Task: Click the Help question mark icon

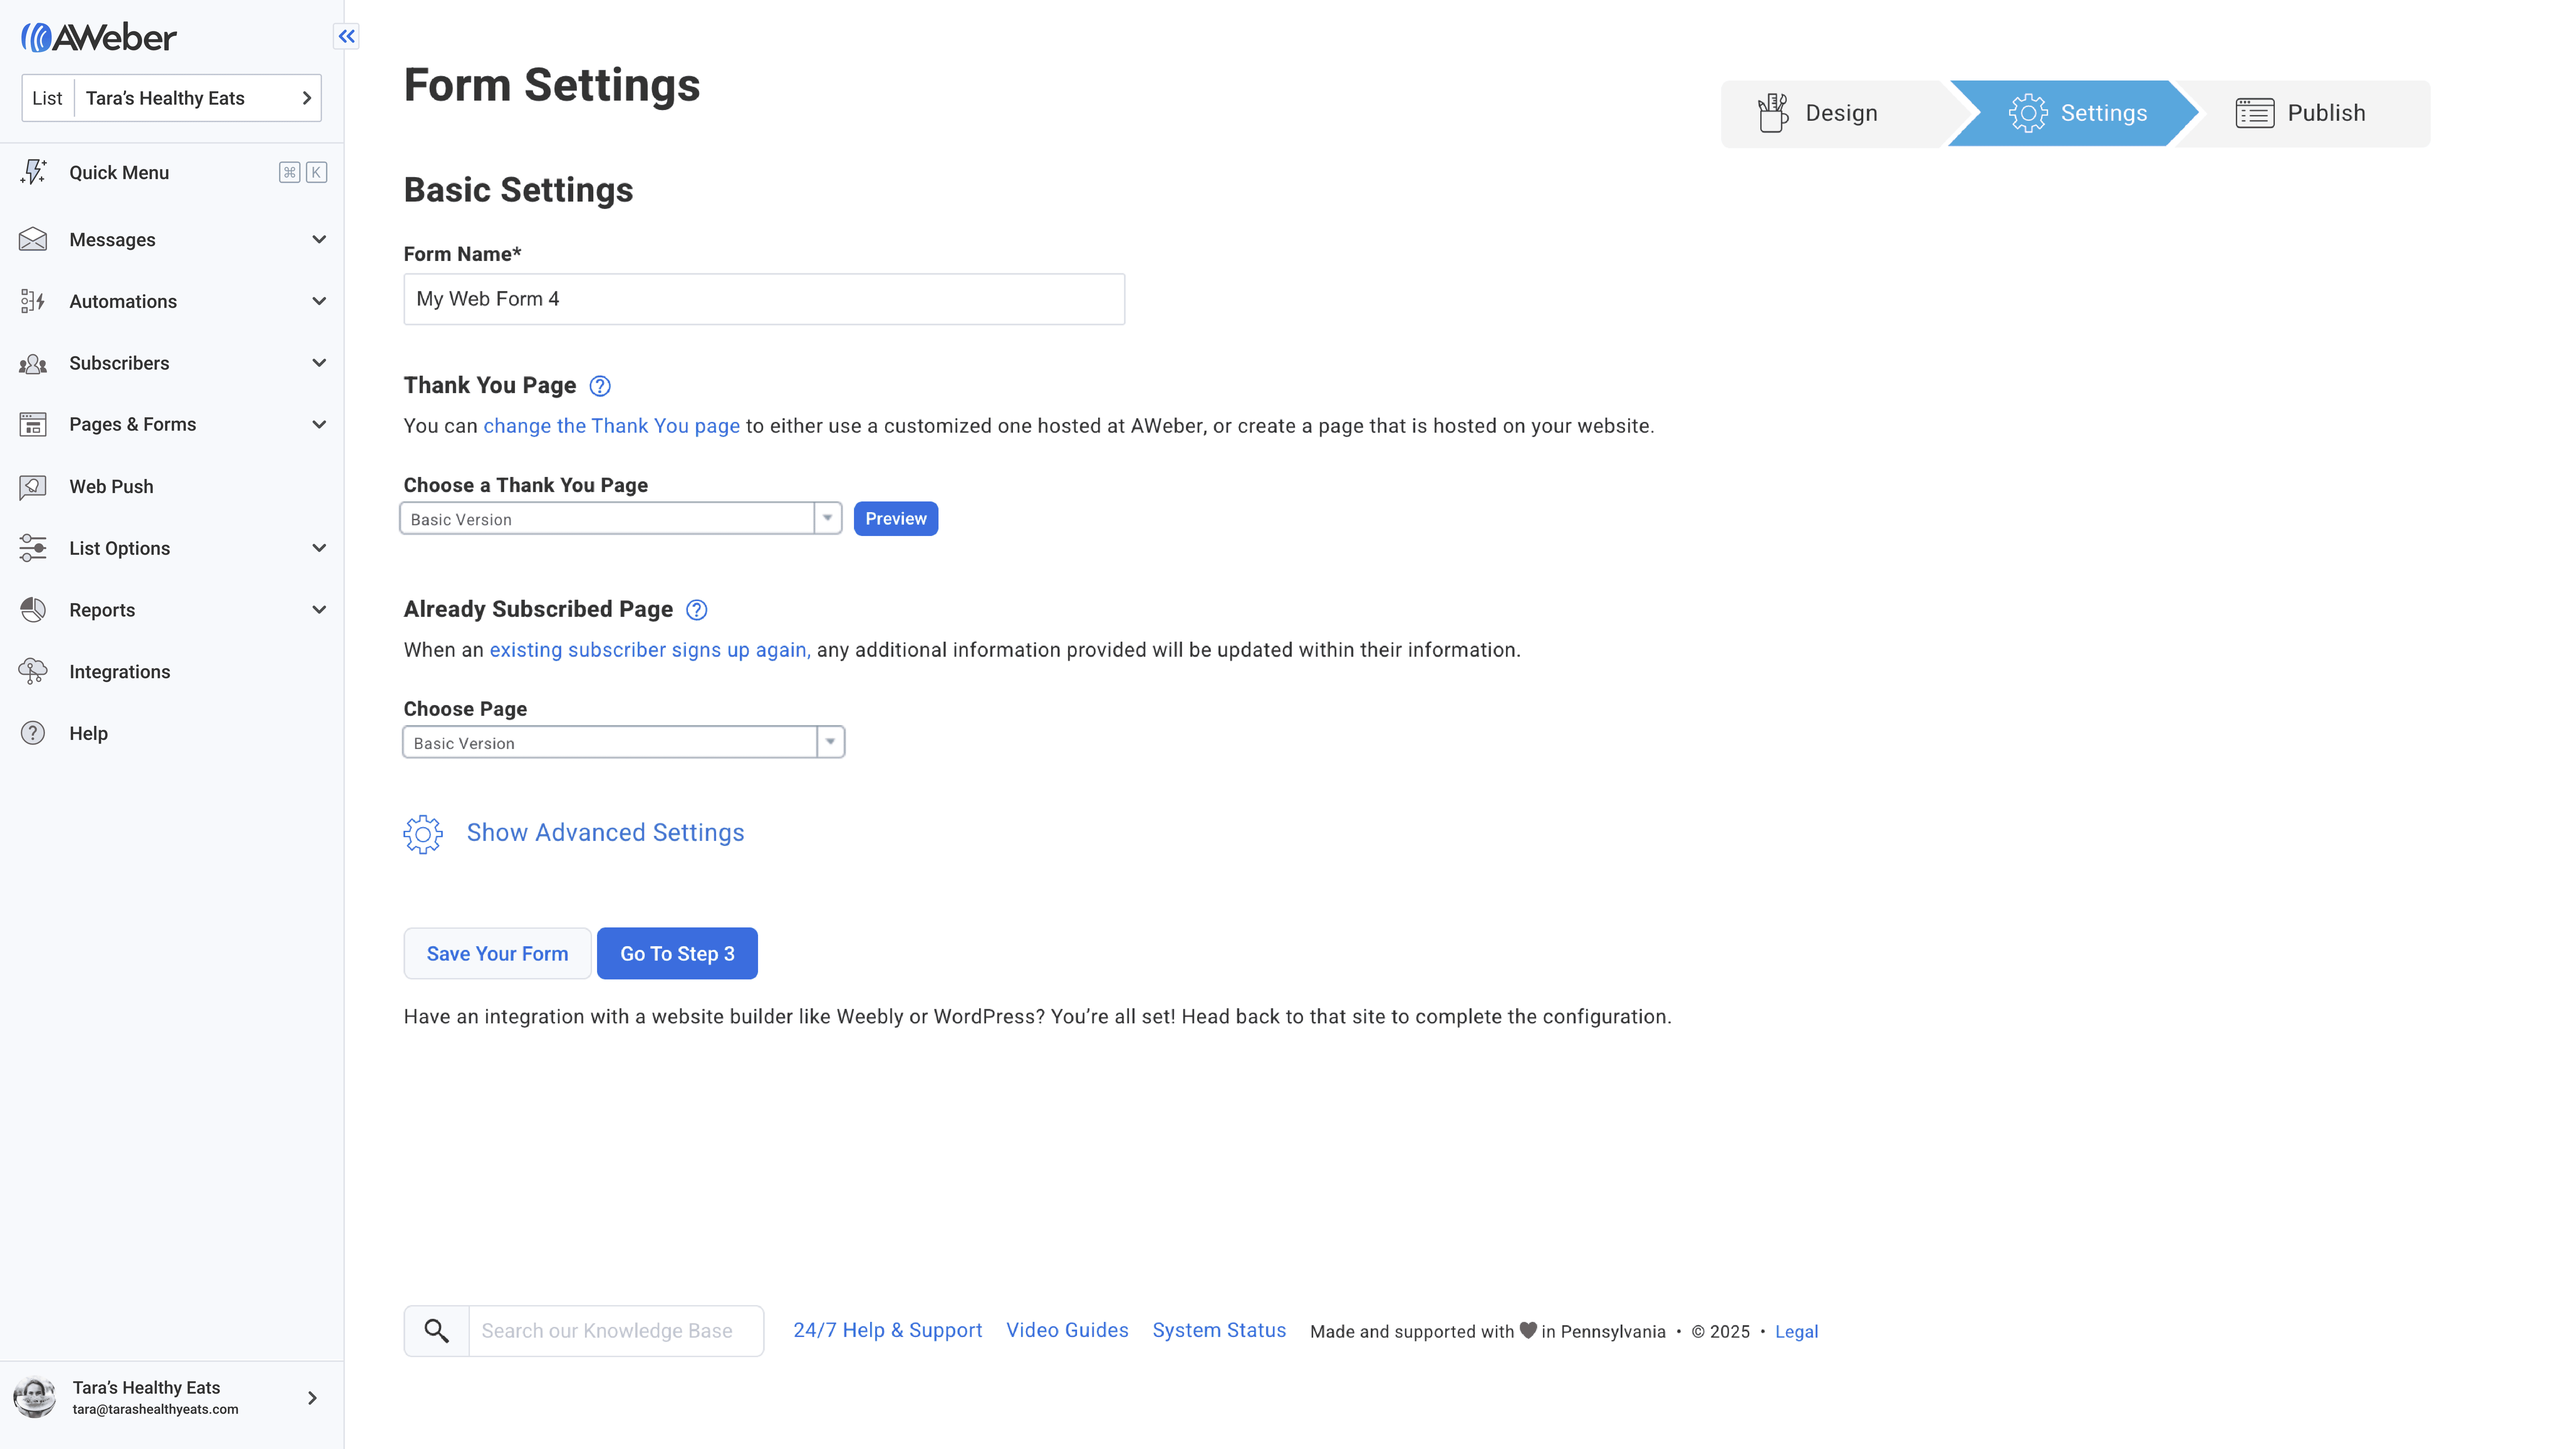Action: [x=33, y=733]
